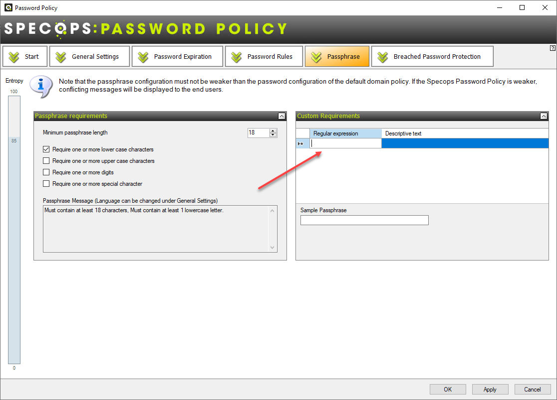Screen dimensions: 557x400
Task: Click the Apply button
Action: point(490,390)
